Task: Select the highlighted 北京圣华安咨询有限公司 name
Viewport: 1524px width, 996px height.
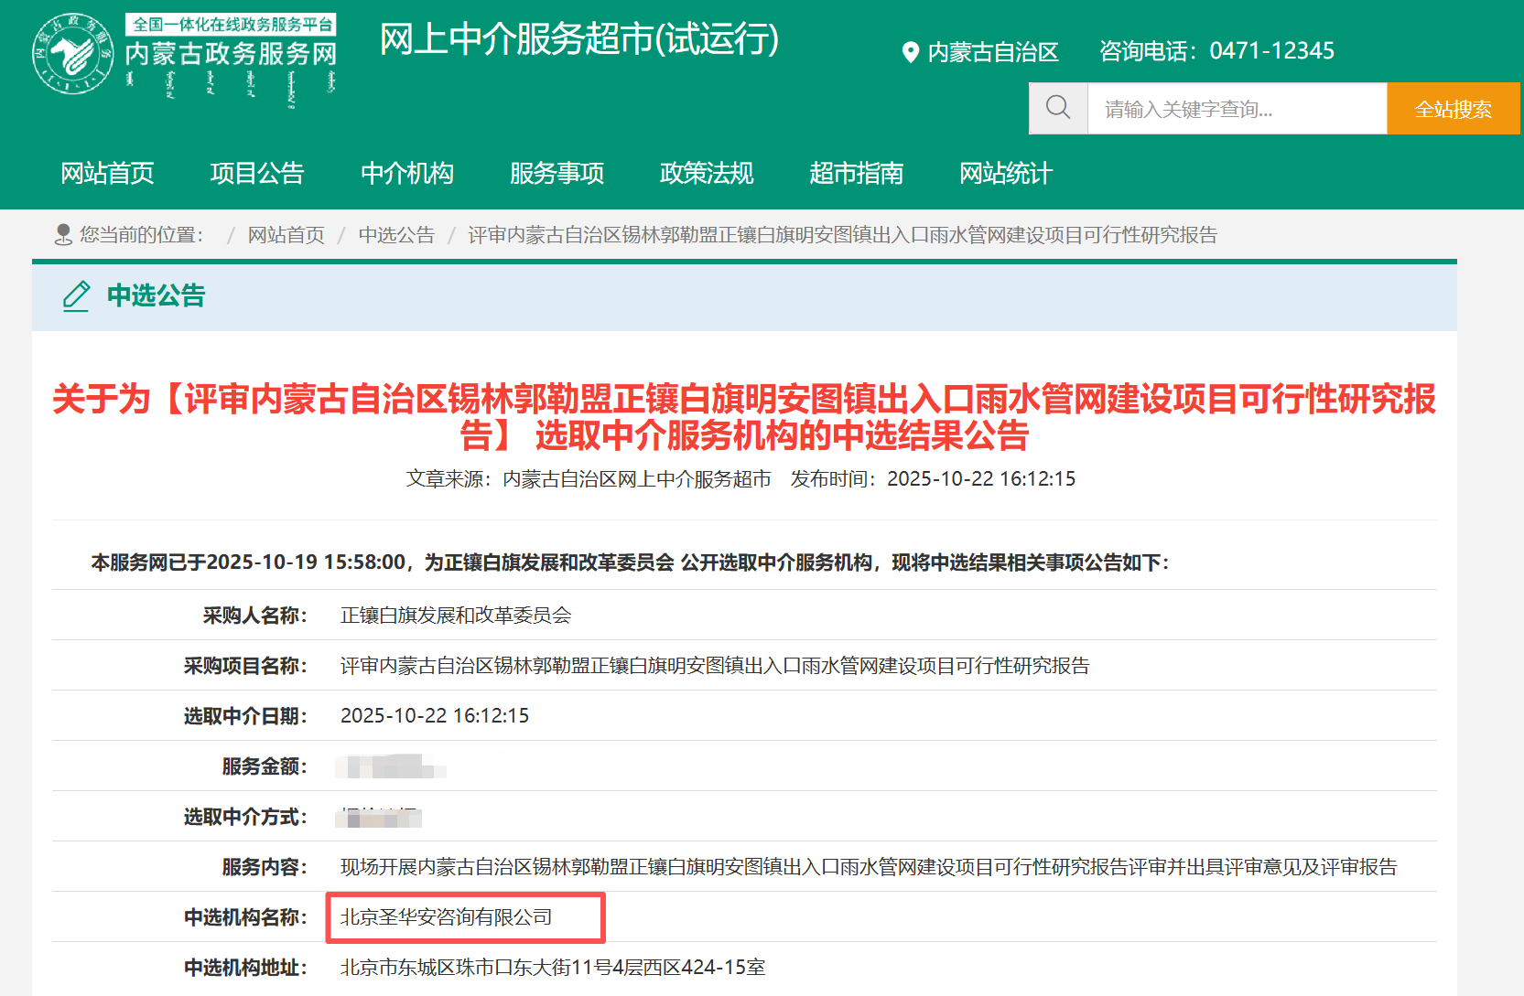Action: coord(448,917)
